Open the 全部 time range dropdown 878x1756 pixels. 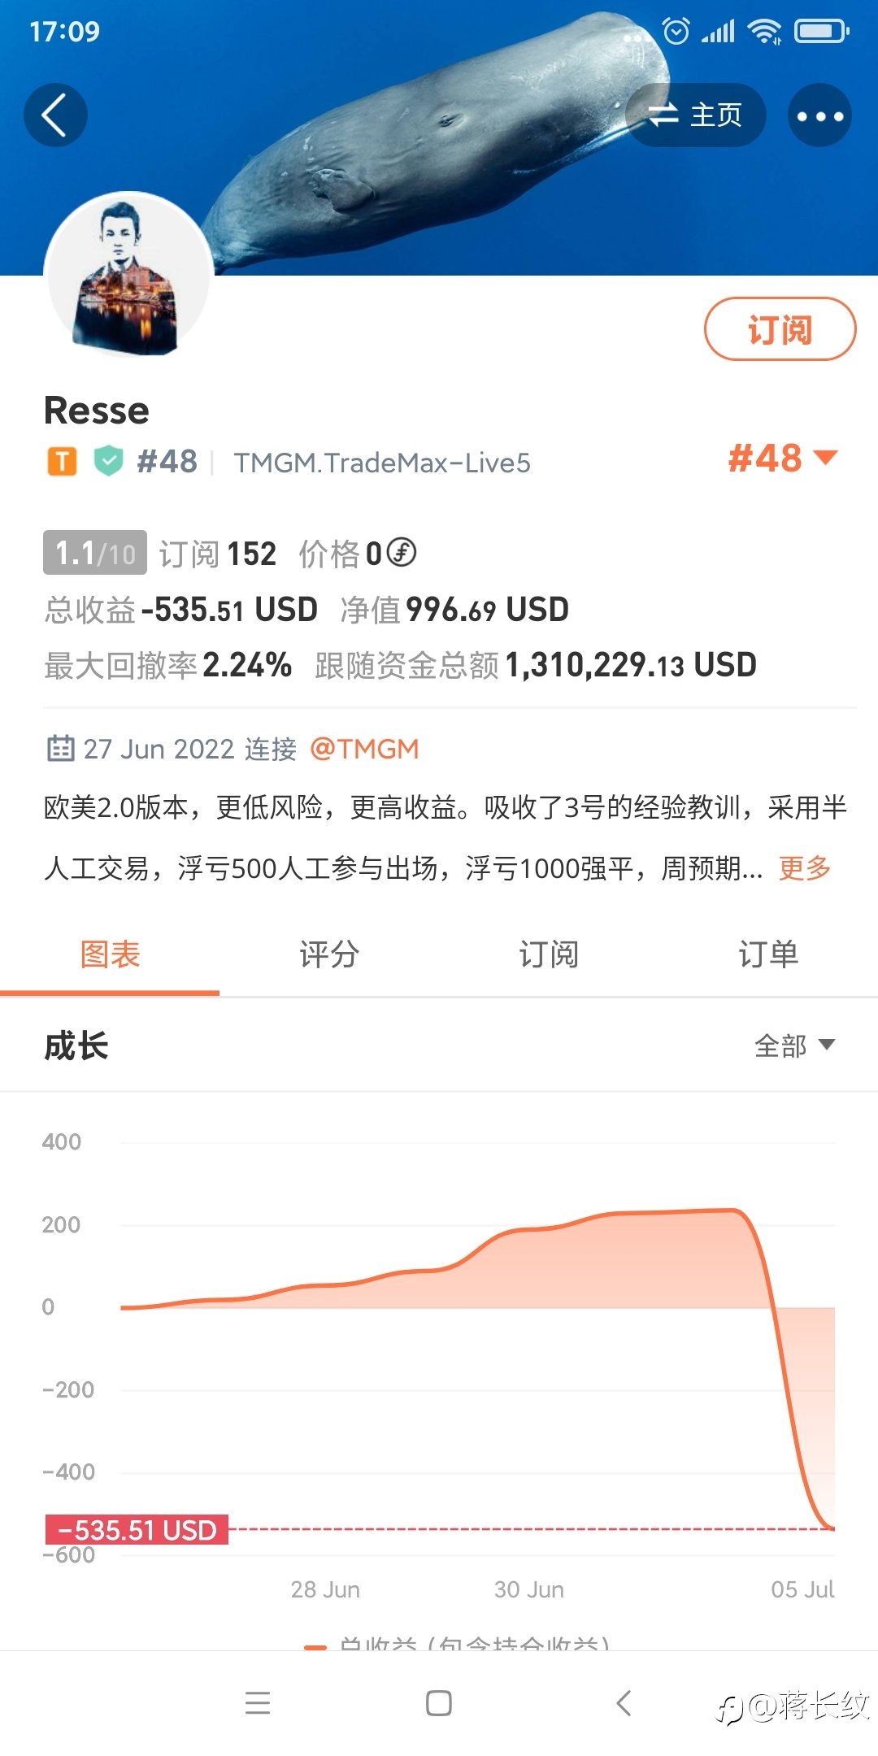pyautogui.click(x=794, y=1045)
